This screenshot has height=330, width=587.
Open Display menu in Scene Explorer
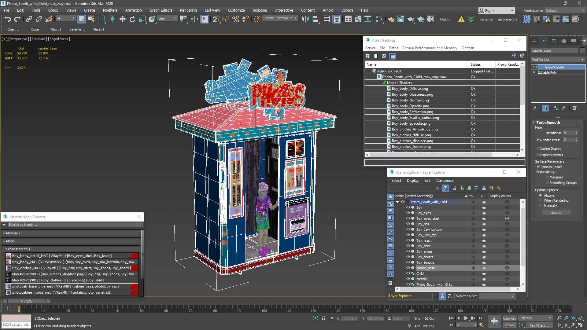(412, 181)
